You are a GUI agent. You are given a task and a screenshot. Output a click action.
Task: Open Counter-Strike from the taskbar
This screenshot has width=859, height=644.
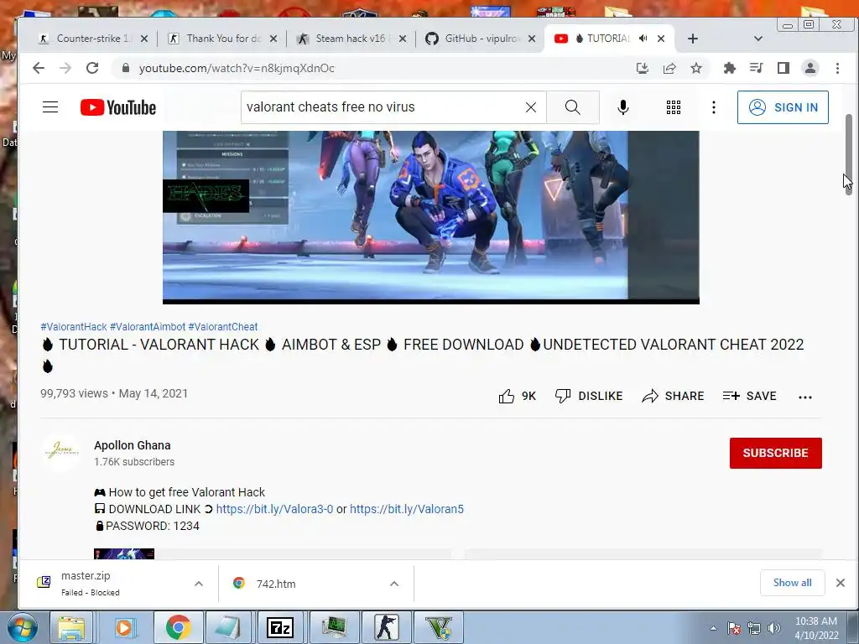tap(386, 627)
